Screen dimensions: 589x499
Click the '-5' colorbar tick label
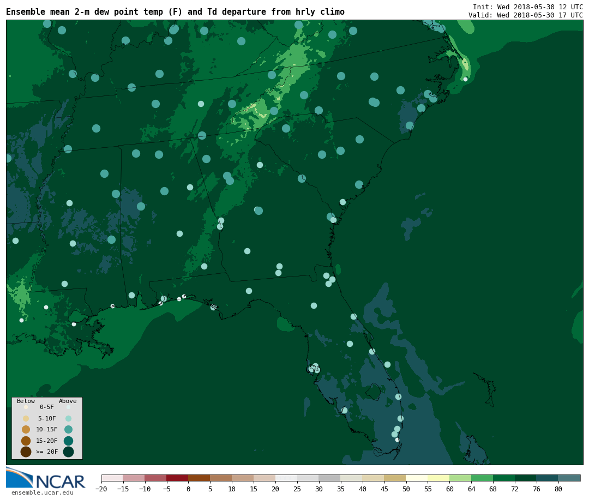point(166,489)
